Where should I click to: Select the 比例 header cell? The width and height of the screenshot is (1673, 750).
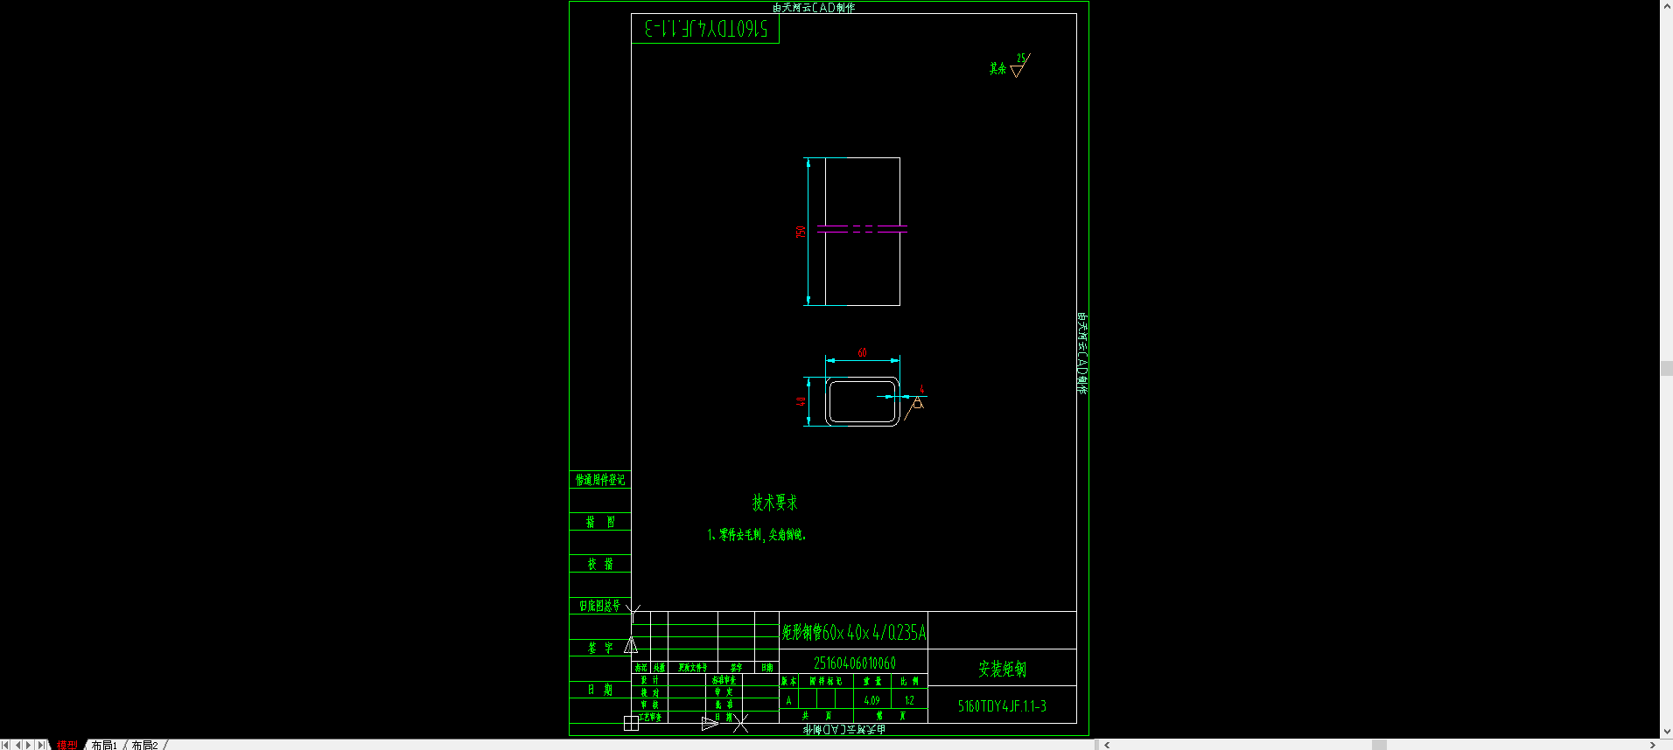909,681
